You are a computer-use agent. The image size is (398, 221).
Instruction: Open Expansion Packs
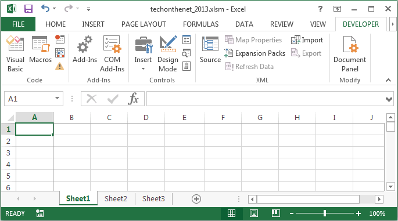point(254,53)
